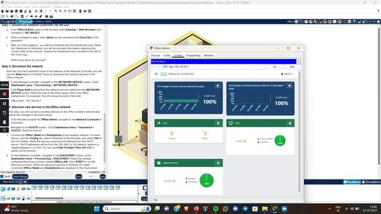
Task: Click the hamburger menu in Network Controller page
Action: coord(156,74)
